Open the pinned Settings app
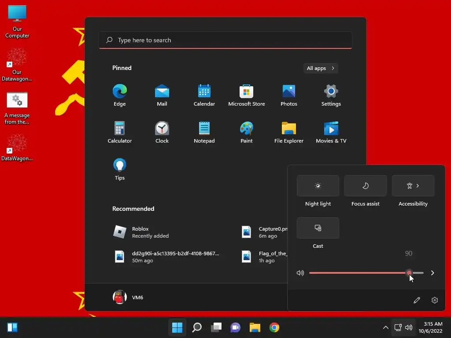 pyautogui.click(x=331, y=96)
